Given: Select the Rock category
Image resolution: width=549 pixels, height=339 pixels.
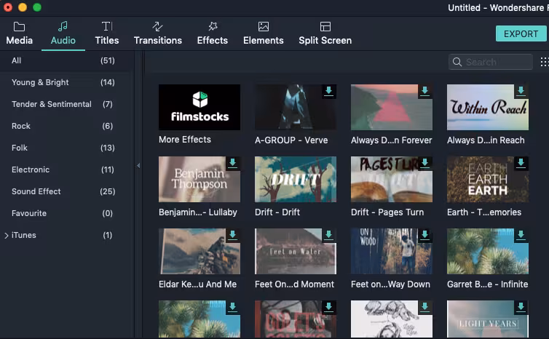Looking at the screenshot, I should (x=66, y=126).
